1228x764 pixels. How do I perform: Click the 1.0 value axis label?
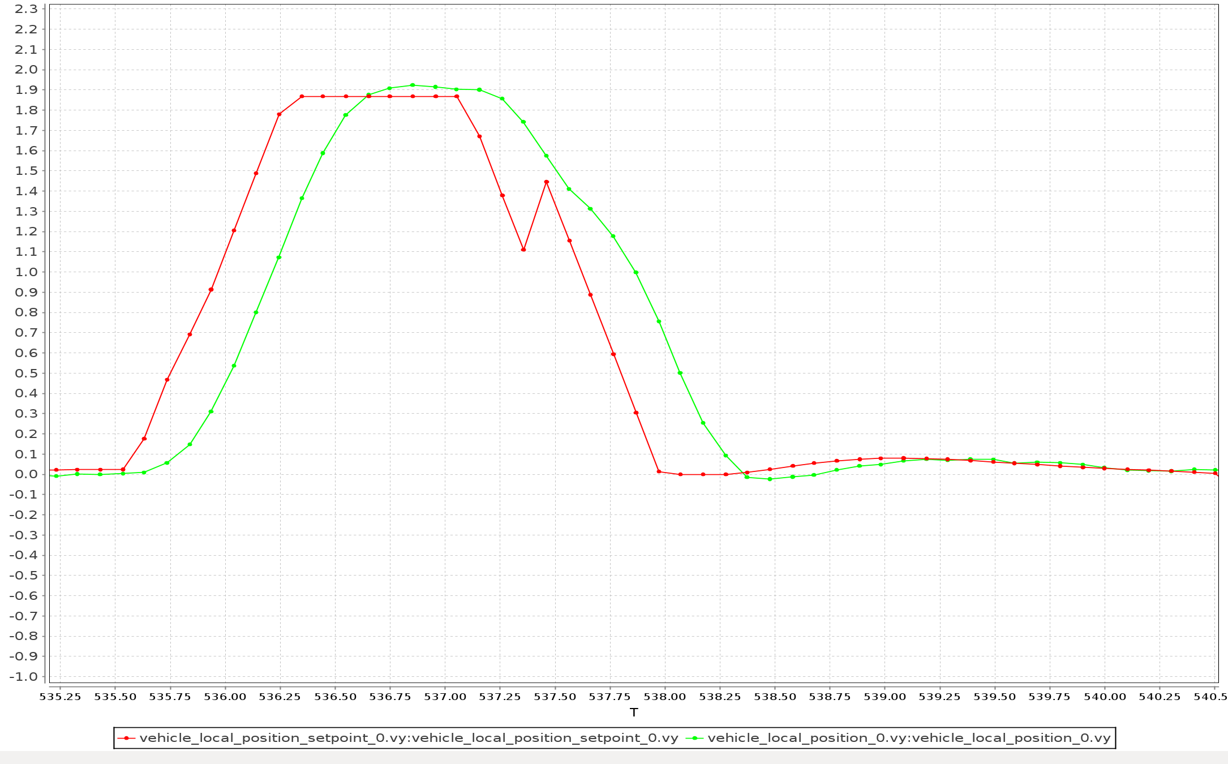pos(26,272)
